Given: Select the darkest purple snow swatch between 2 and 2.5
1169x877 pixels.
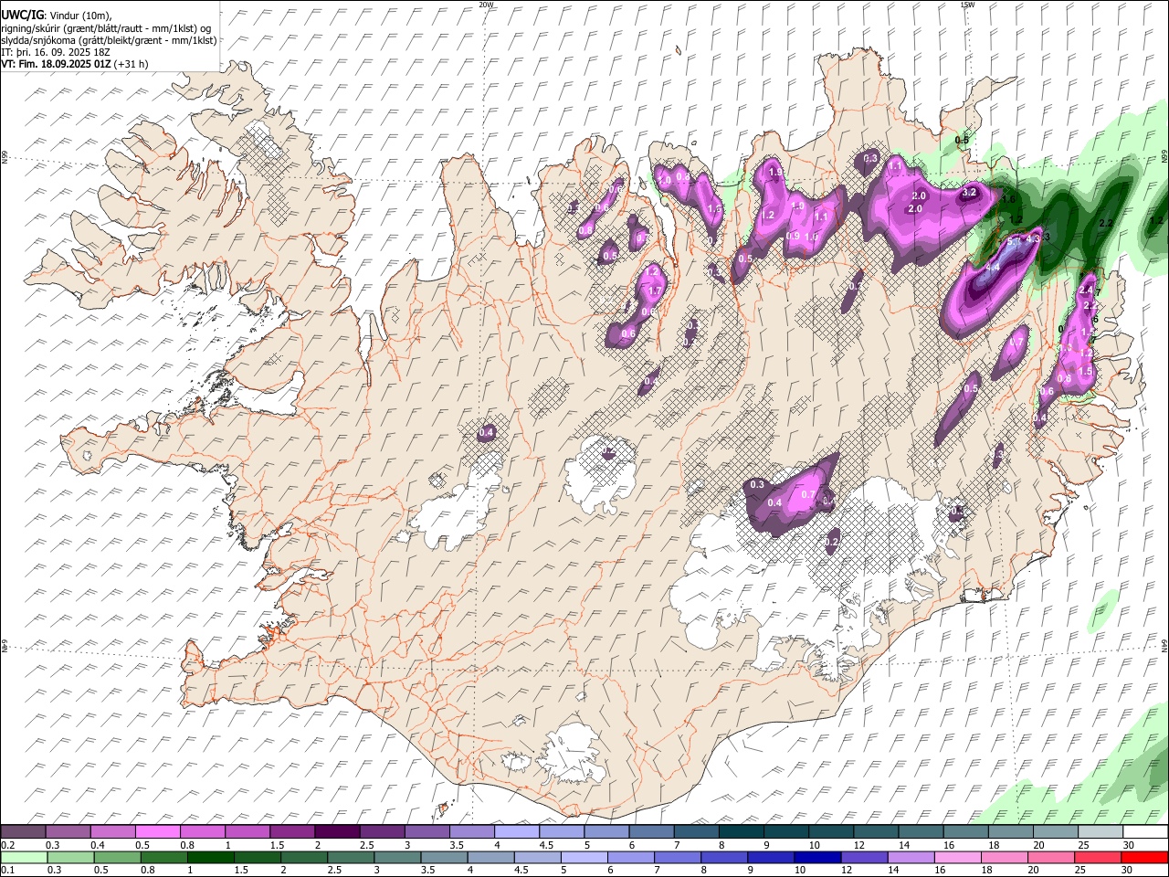Looking at the screenshot, I should coord(337,831).
